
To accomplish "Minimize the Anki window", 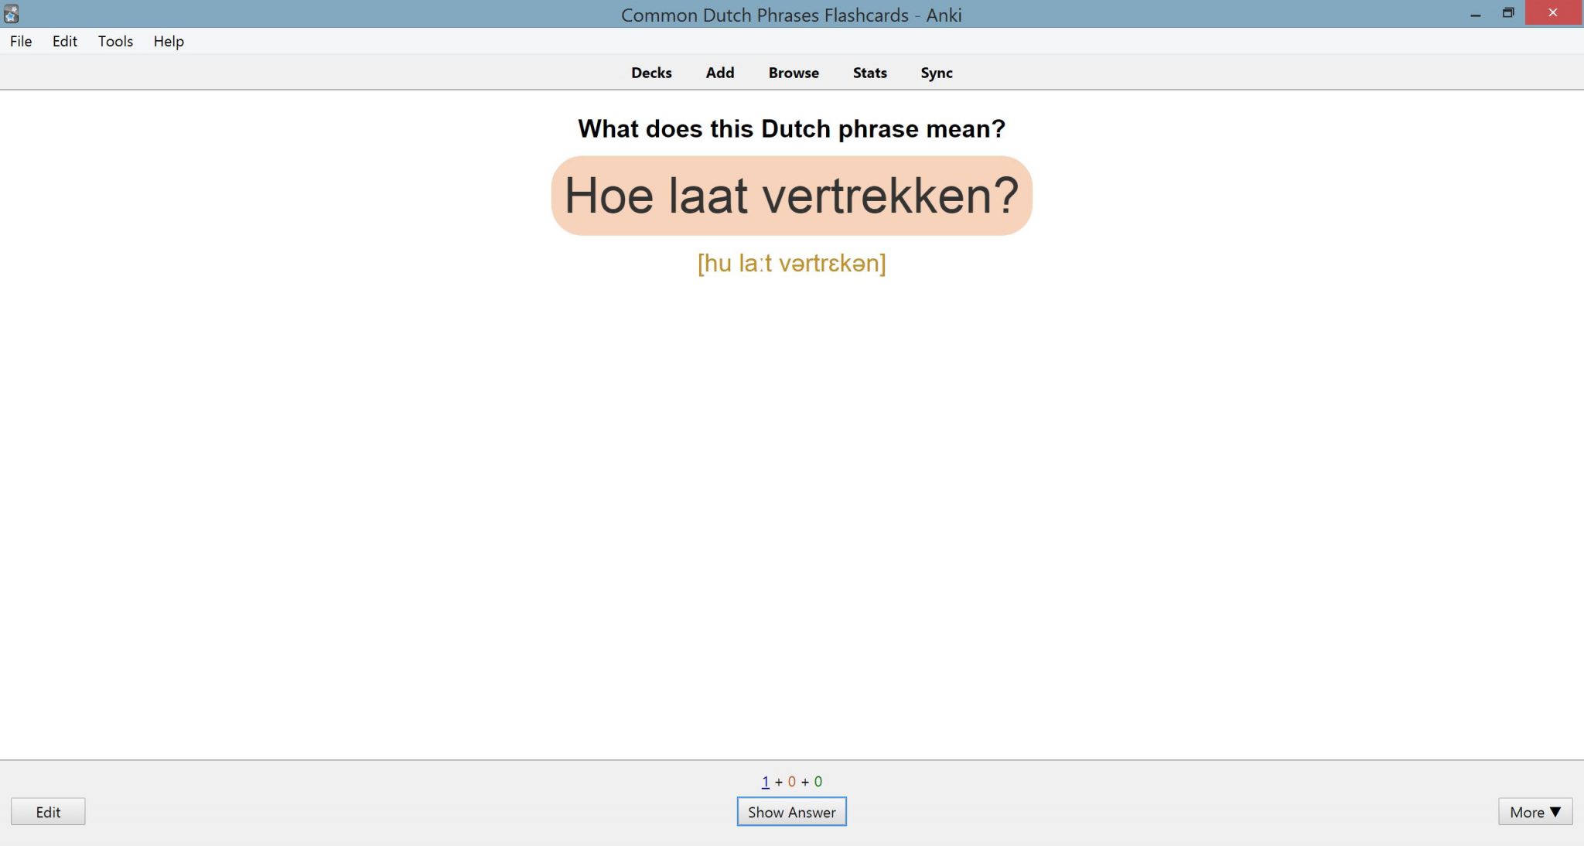I will click(x=1474, y=12).
